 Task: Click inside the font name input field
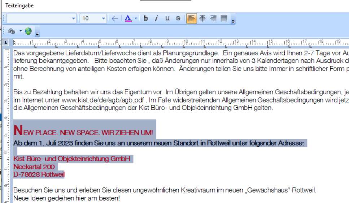coord(39,18)
